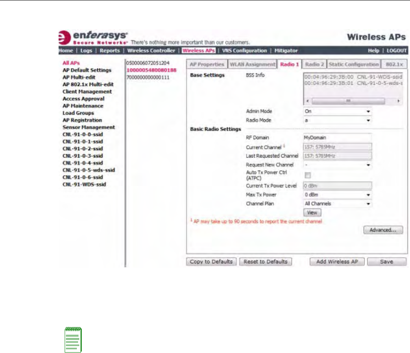This screenshot has width=410, height=353.
Task: Click the View button
Action: click(x=312, y=213)
